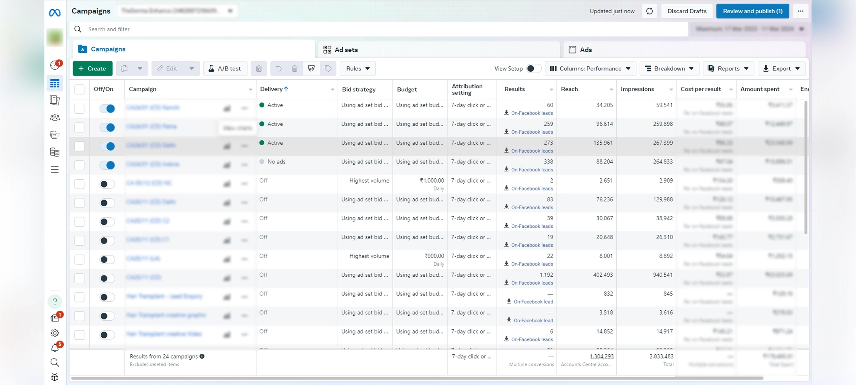Open the Results column header dropdown arrow
This screenshot has width=856, height=385.
pyautogui.click(x=551, y=90)
